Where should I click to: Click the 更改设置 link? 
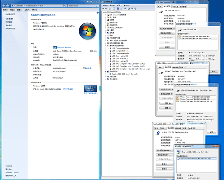tap(88, 68)
